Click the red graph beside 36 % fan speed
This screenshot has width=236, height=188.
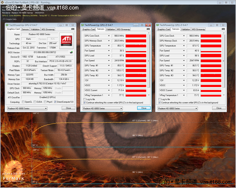[x=136, y=51]
